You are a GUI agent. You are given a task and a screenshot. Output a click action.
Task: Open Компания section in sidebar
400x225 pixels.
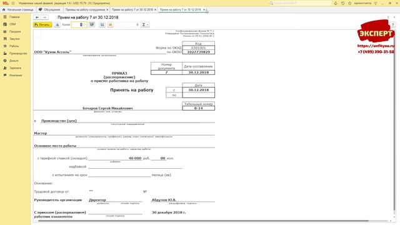click(15, 75)
